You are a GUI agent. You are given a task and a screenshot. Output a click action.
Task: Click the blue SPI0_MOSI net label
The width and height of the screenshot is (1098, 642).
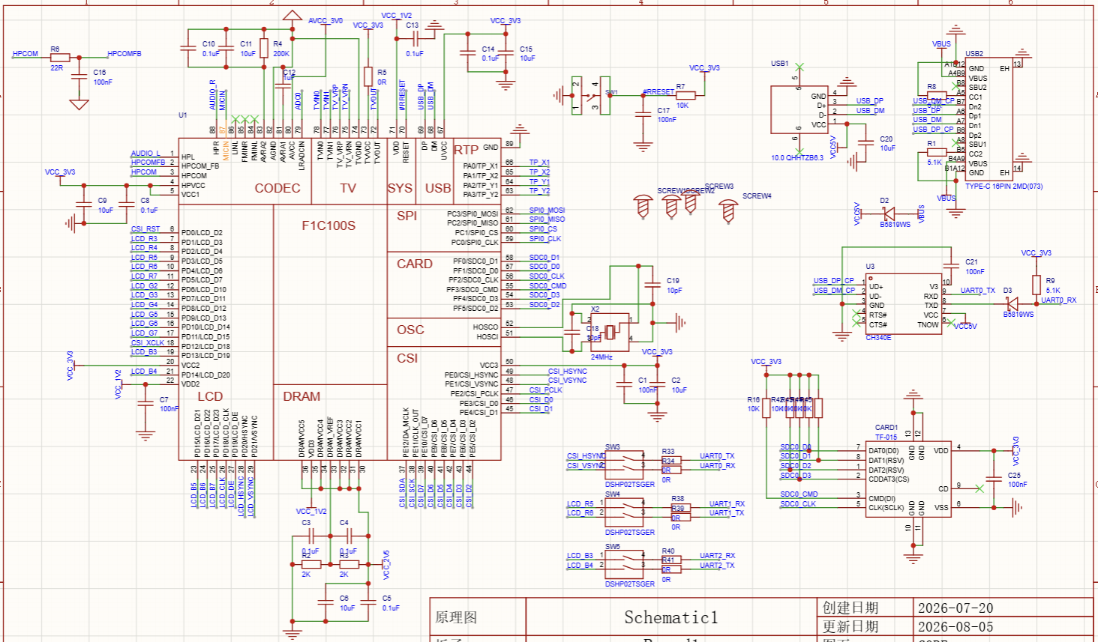pos(547,211)
